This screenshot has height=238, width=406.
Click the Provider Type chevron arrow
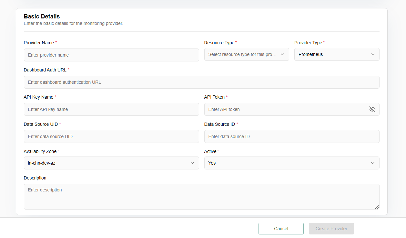tap(373, 54)
